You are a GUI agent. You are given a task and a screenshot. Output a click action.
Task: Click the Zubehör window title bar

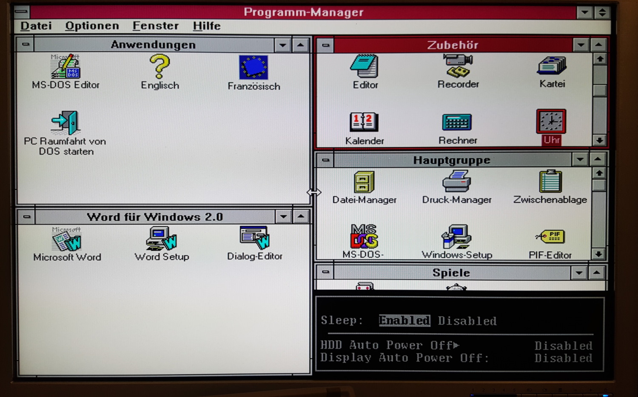click(x=453, y=45)
